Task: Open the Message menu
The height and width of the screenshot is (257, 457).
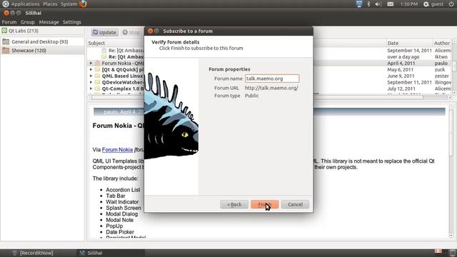Action: pos(49,22)
